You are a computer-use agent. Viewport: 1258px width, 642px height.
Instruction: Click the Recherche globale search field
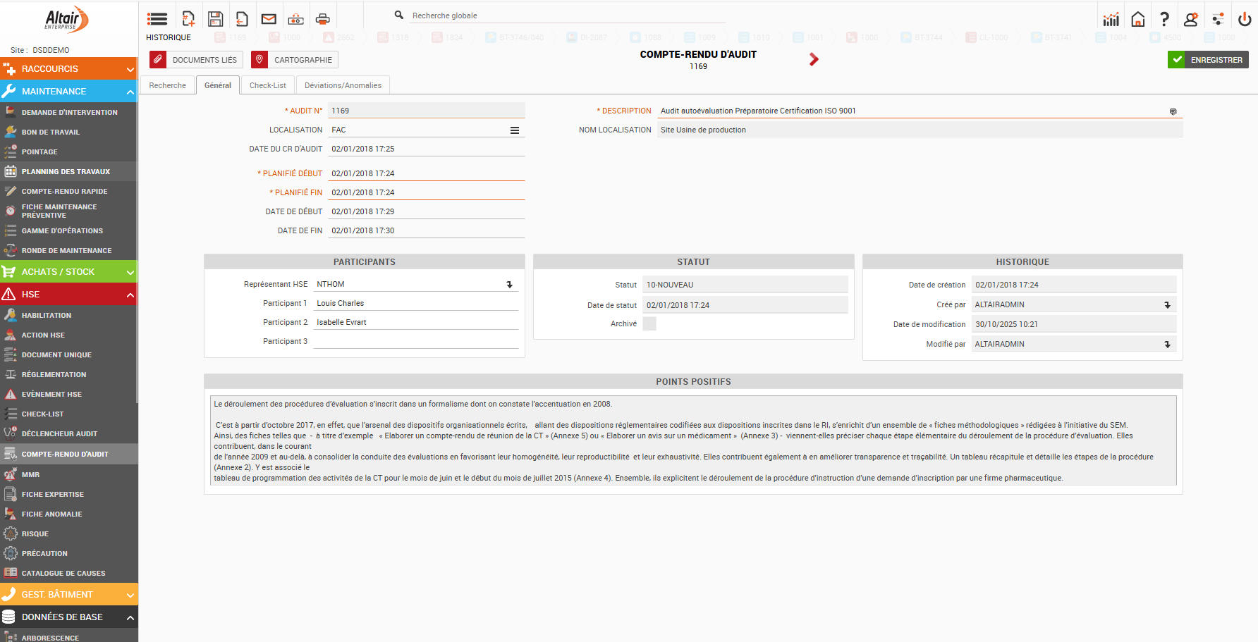coord(564,16)
